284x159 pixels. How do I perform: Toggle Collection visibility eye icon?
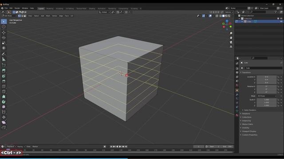[x=281, y=19]
